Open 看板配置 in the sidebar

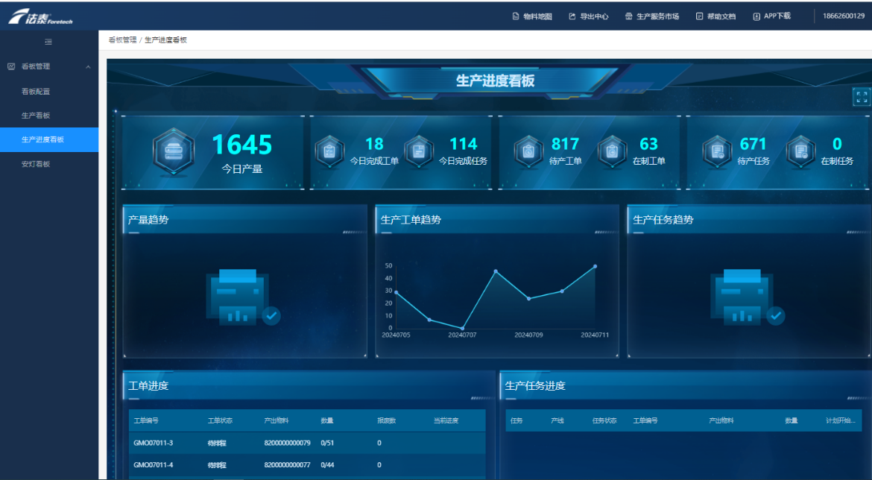pyautogui.click(x=36, y=91)
